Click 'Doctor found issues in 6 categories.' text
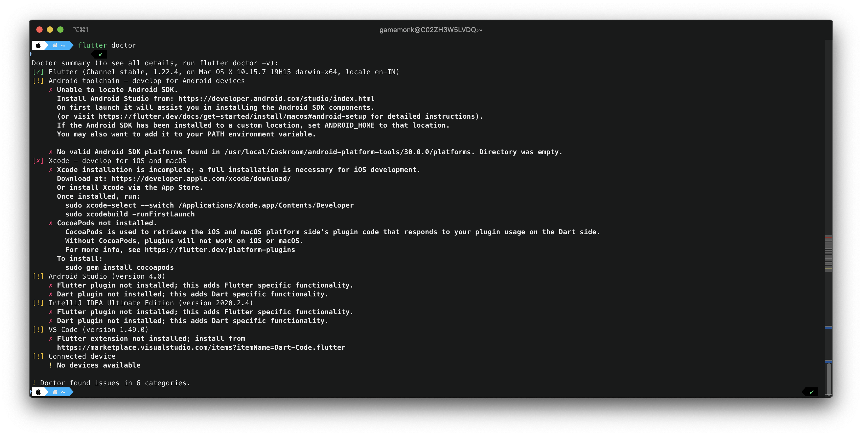The width and height of the screenshot is (862, 436). pos(115,383)
